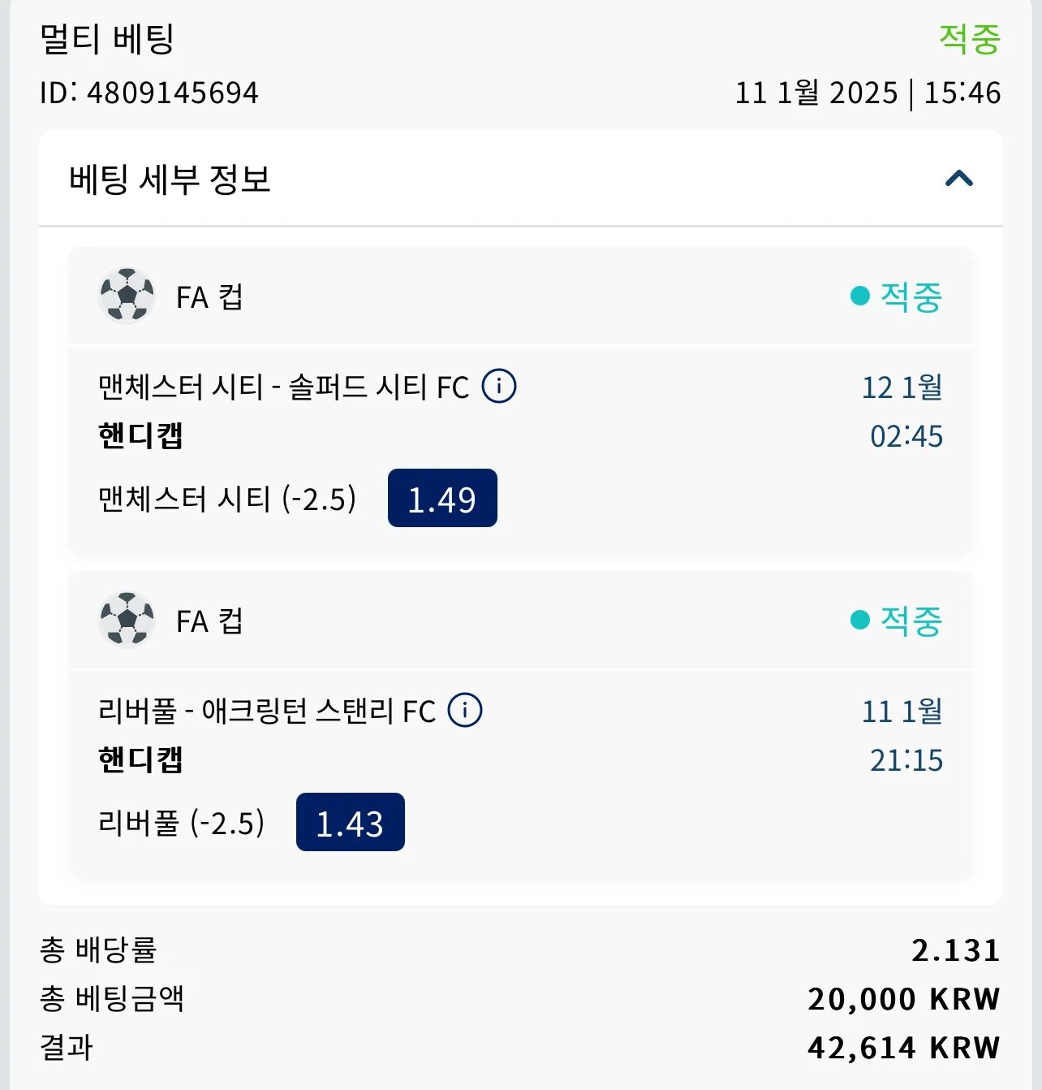The width and height of the screenshot is (1042, 1090).
Task: Open 리버풀 - 애크링턴 스탠리 FC match
Action: coord(267,711)
